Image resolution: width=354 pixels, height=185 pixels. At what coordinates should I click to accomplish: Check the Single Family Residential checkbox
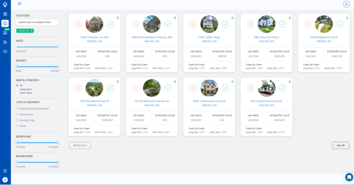(x=17, y=108)
